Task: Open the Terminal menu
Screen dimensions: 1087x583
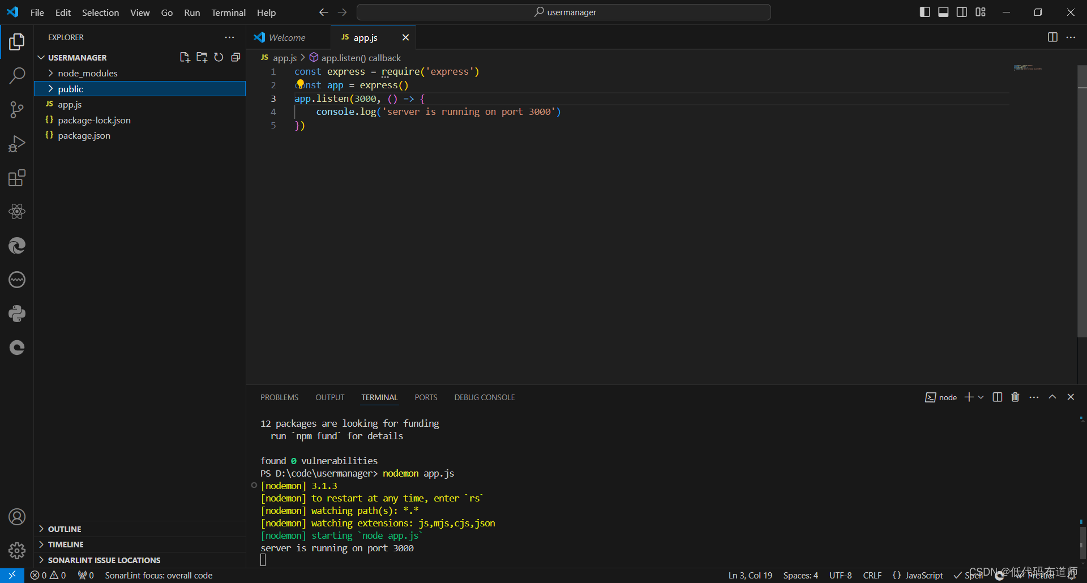Action: 229,12
